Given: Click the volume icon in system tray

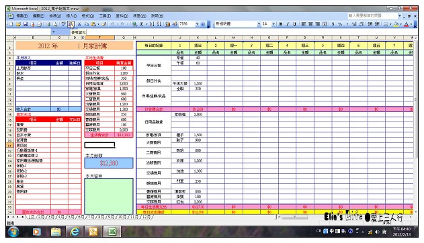Looking at the screenshot, I should [x=377, y=232].
